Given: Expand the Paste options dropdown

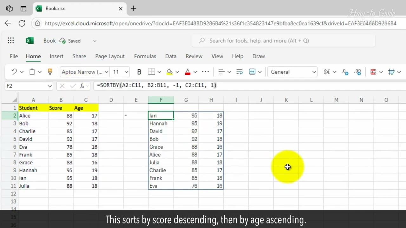Looking at the screenshot, I should [40, 72].
